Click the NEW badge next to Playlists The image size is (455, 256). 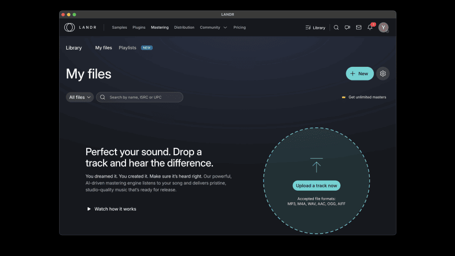(147, 48)
